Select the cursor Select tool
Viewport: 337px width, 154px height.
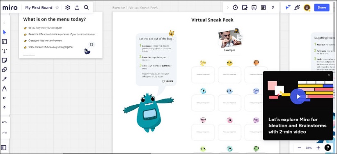click(x=5, y=32)
